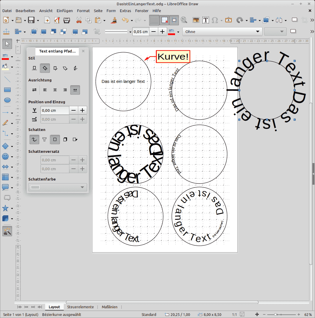The image size is (315, 318).
Task: Toggle the Autosize text alignment button
Action: [75, 90]
